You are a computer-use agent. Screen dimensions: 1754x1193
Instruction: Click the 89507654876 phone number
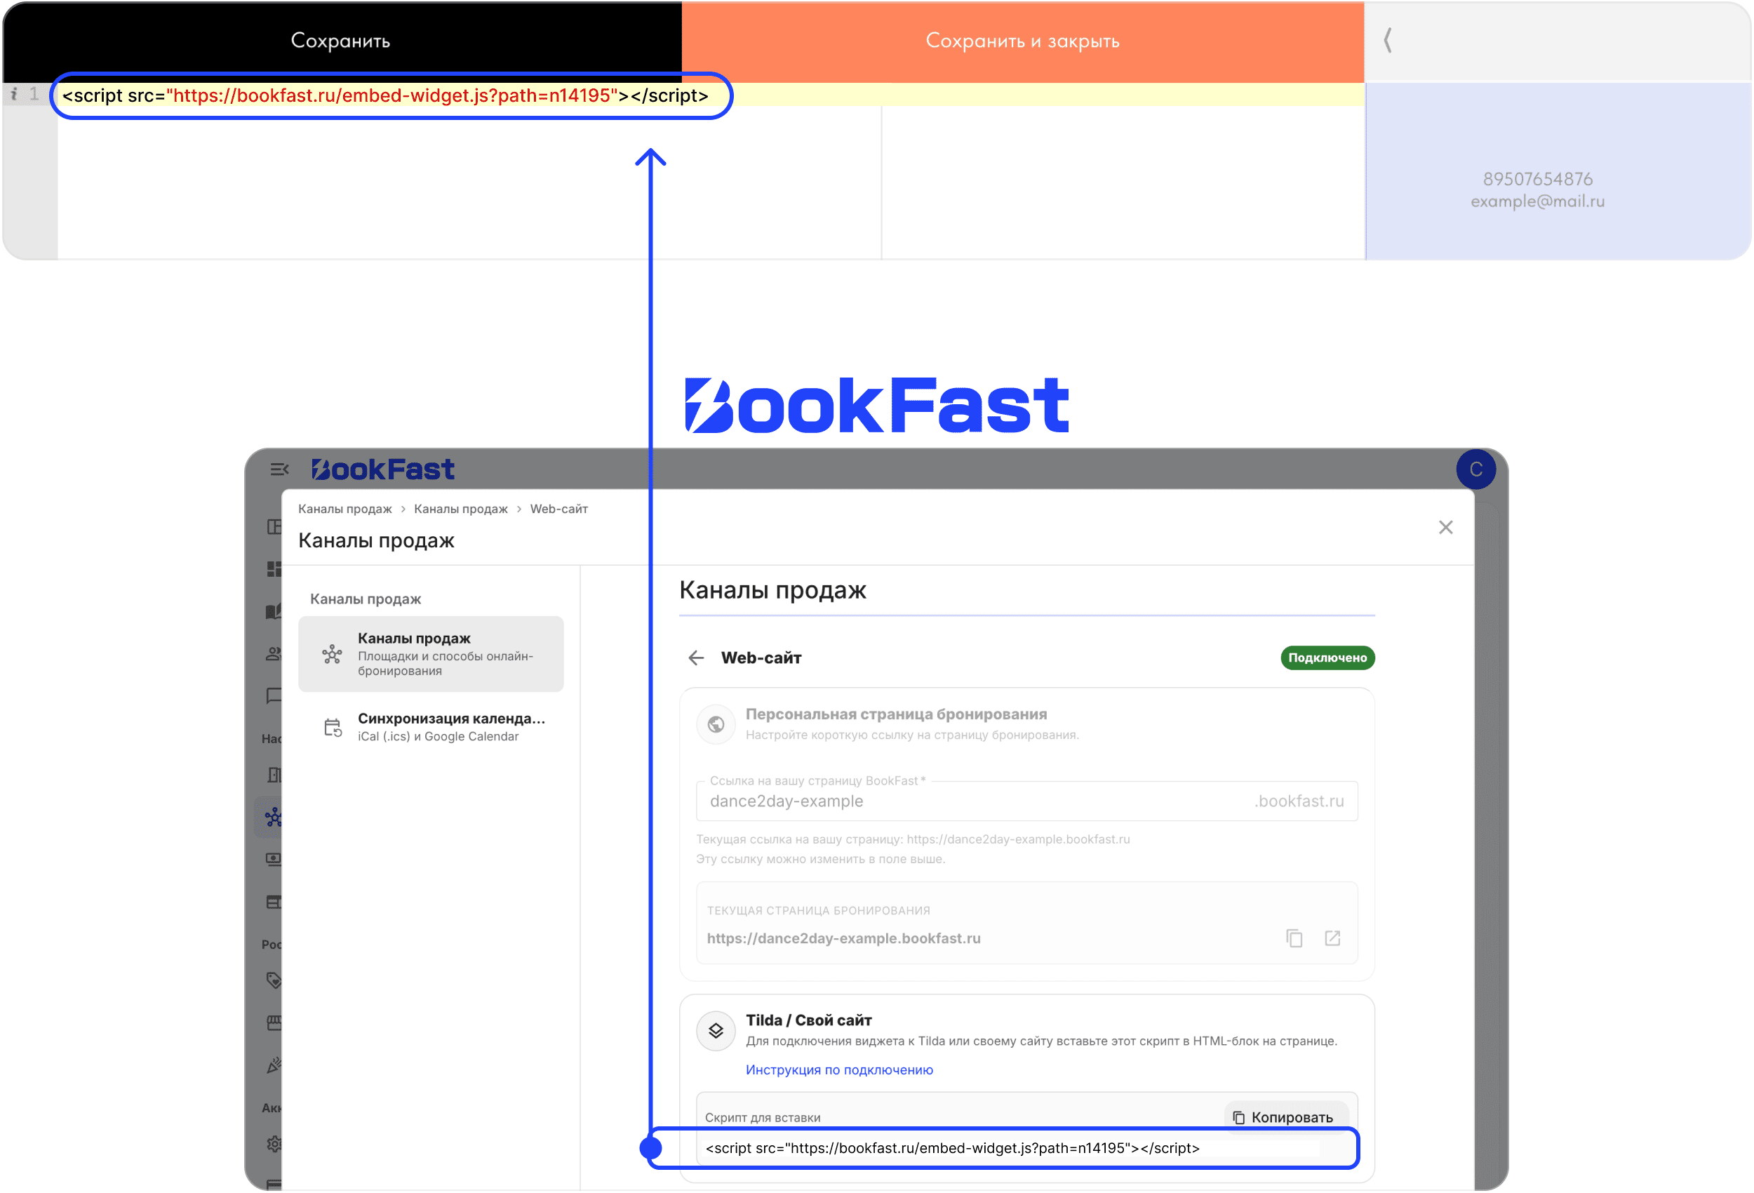[x=1537, y=179]
